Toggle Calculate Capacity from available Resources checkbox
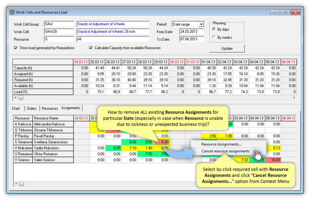This screenshot has height=200, width=310. pos(91,48)
